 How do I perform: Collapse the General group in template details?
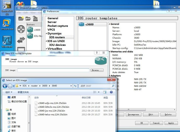[x=109, y=24]
